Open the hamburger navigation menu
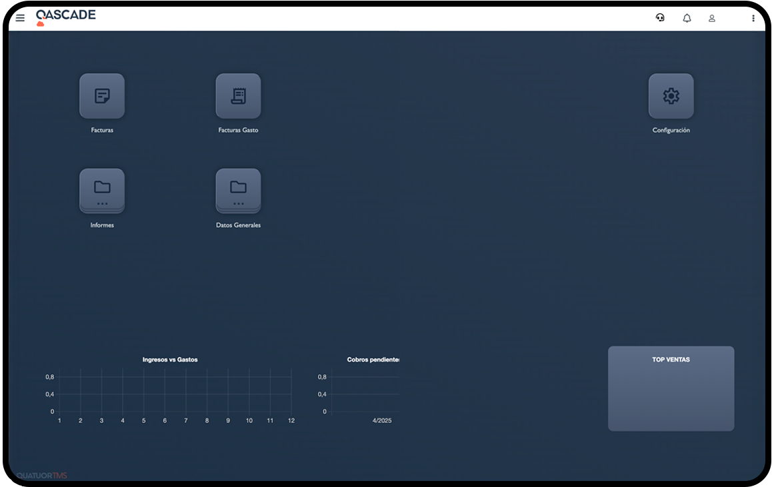Image resolution: width=772 pixels, height=487 pixels. tap(20, 18)
